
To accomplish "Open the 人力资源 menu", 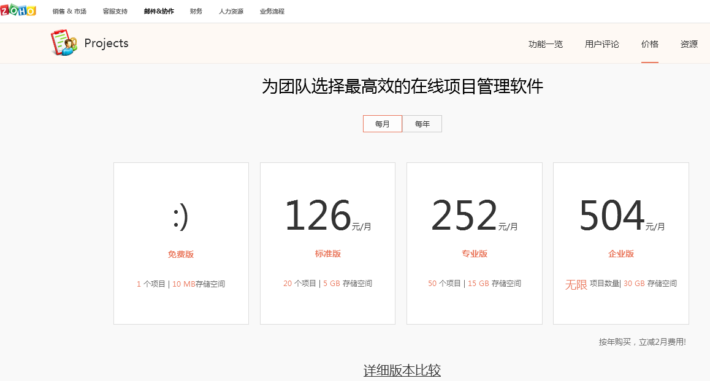I will pos(231,12).
